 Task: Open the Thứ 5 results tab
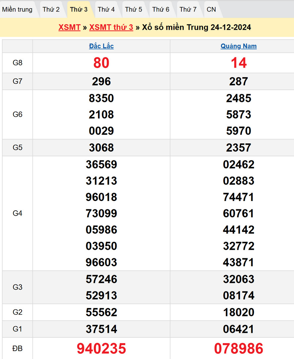133,9
